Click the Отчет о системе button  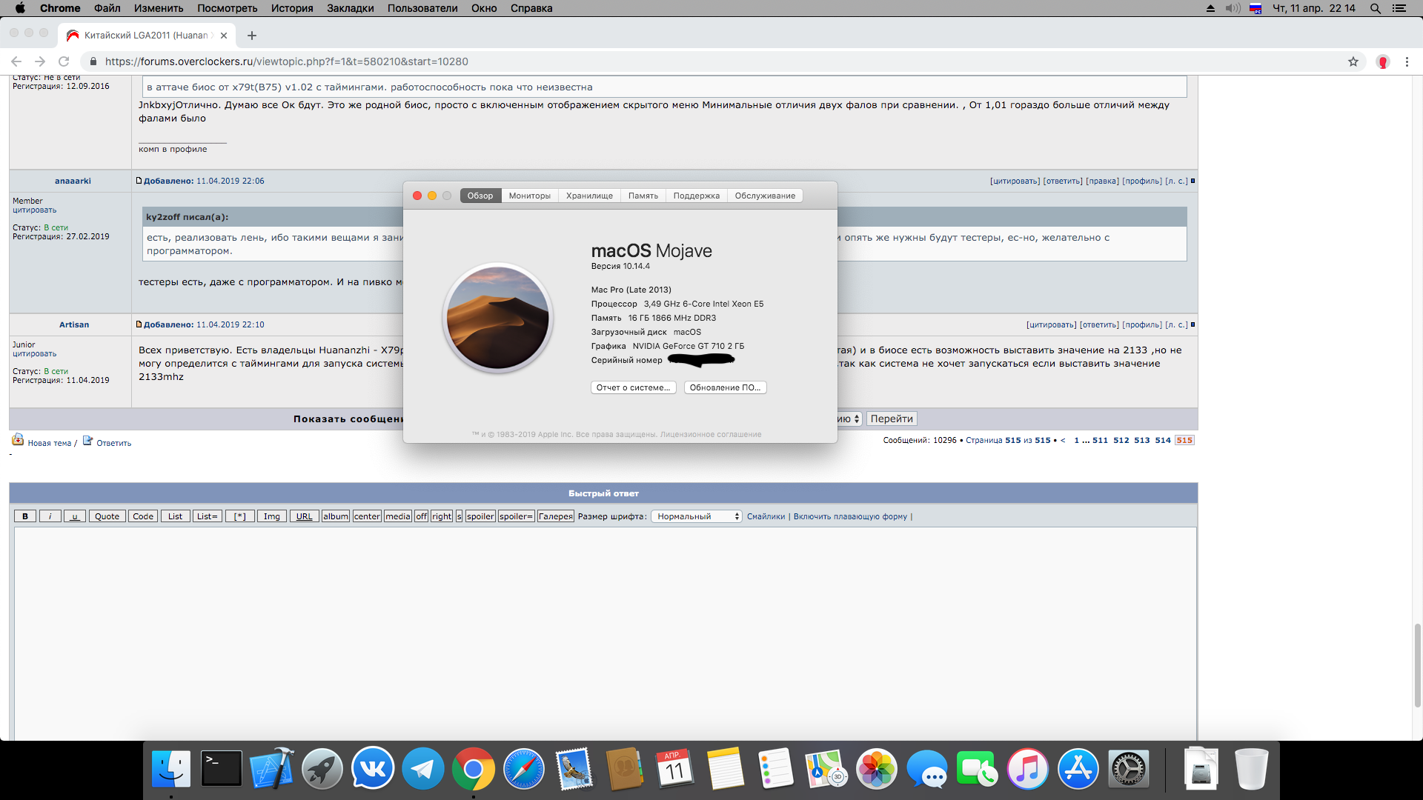point(633,387)
